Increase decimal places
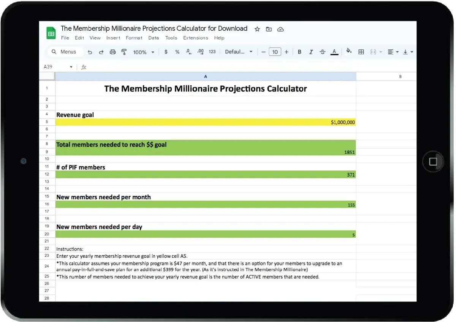Image resolution: width=456 pixels, height=322 pixels. [201, 52]
